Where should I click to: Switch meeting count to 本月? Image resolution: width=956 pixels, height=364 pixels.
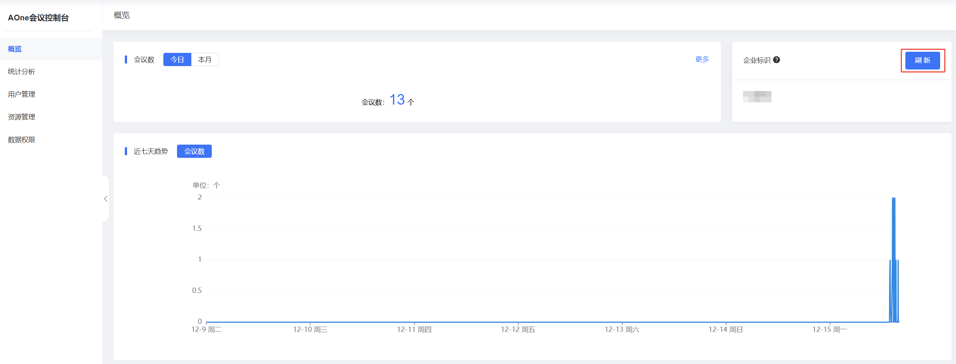click(205, 60)
